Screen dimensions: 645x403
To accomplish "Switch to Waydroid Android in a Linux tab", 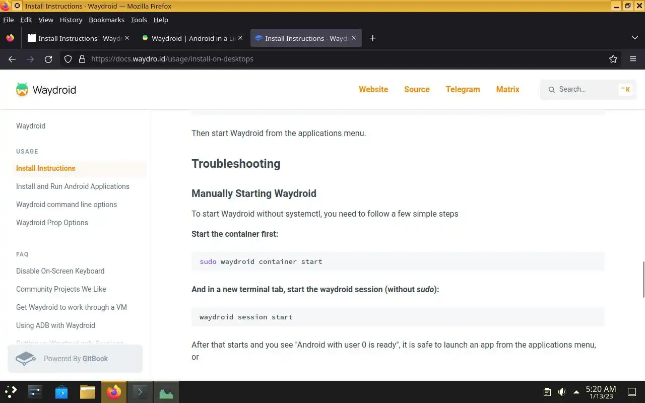I will [191, 38].
